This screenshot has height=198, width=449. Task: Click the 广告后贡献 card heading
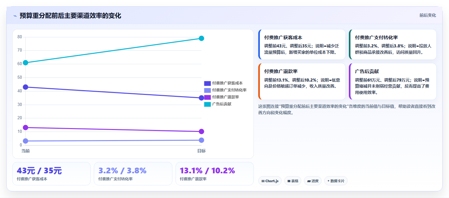367,71
